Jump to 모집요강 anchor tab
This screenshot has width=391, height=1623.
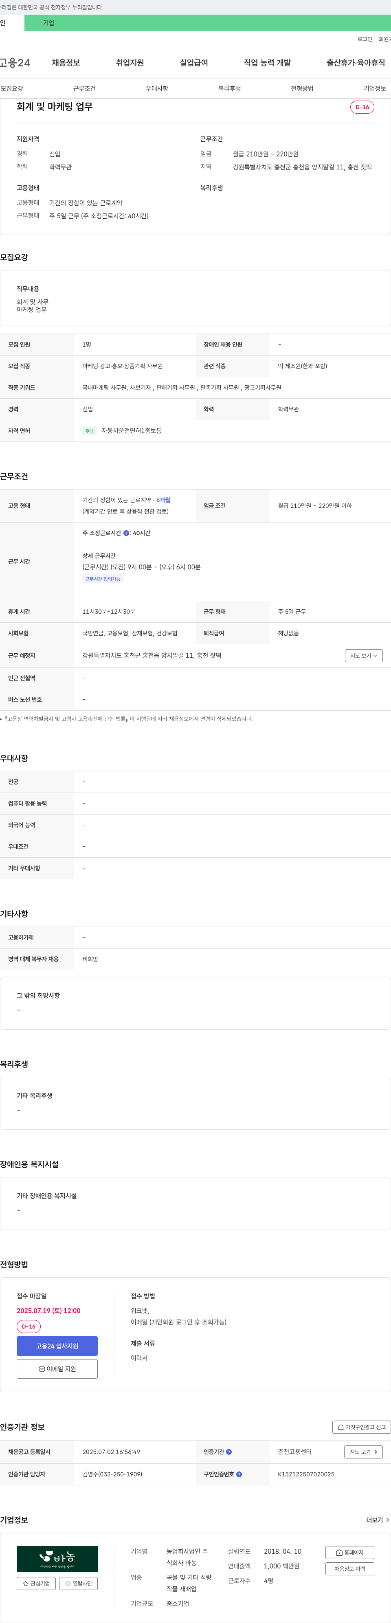click(x=12, y=89)
